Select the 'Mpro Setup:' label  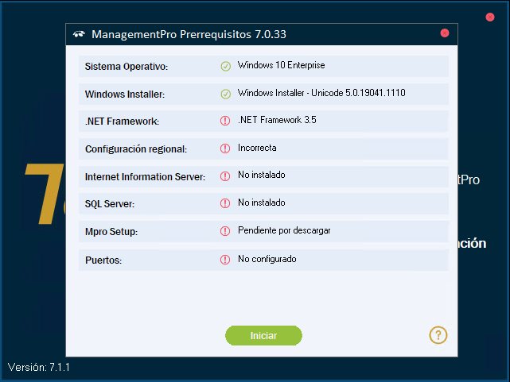tap(111, 232)
